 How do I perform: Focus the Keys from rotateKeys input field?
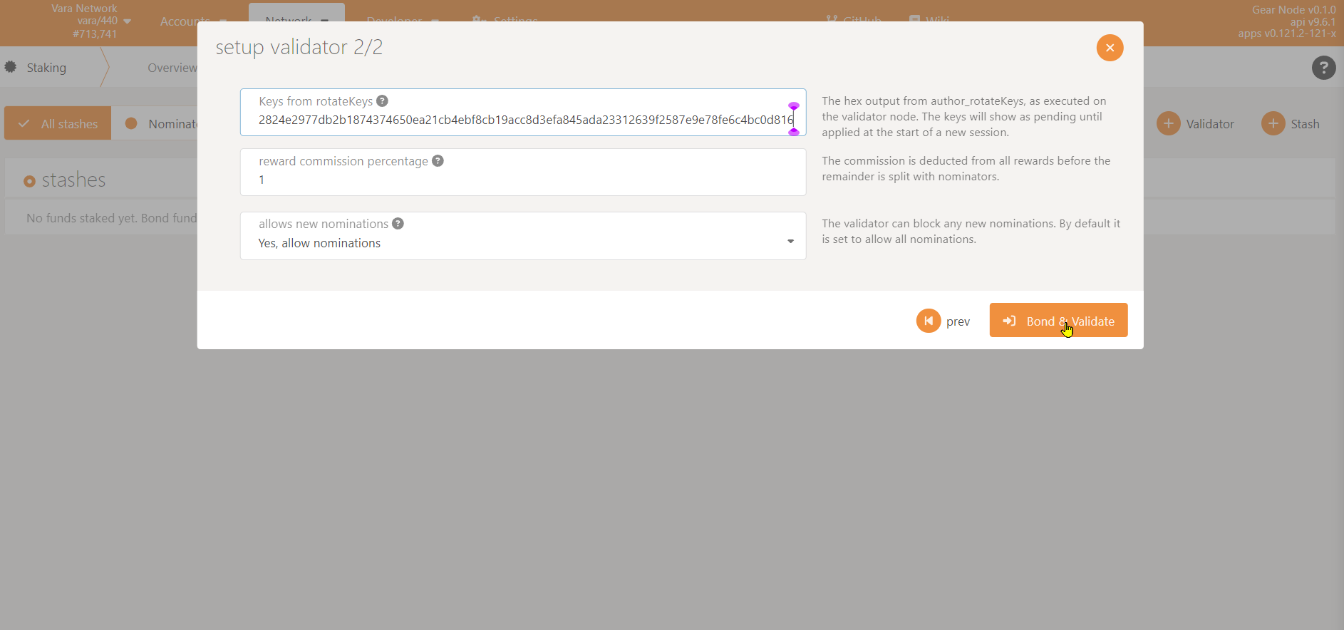point(523,113)
